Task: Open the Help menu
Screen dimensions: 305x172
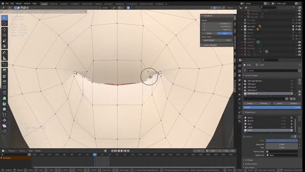Action: tap(34, 4)
